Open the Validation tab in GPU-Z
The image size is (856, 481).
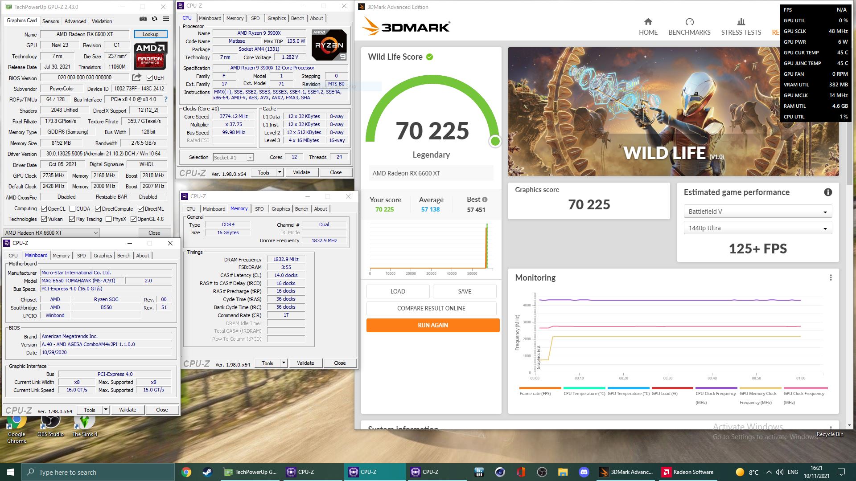tap(102, 21)
